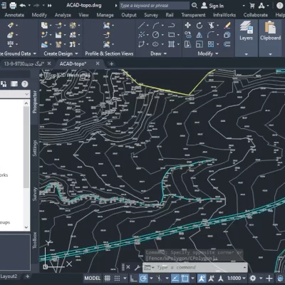Toggle Ortho mode in status bar

click(134, 278)
